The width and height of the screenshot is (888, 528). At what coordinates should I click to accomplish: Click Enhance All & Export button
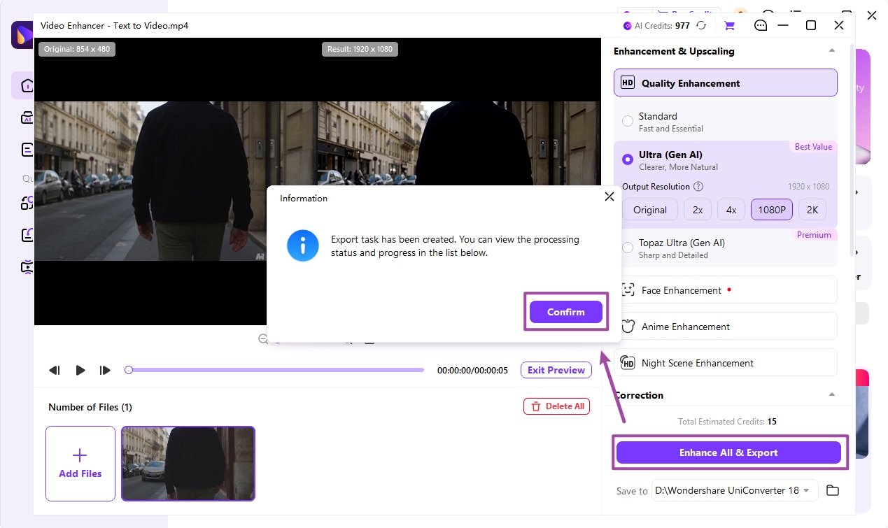tap(728, 452)
